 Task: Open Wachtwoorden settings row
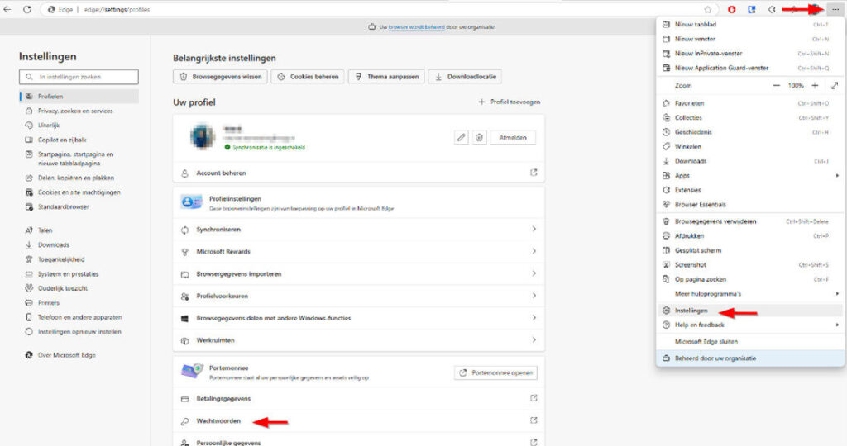click(x=359, y=420)
